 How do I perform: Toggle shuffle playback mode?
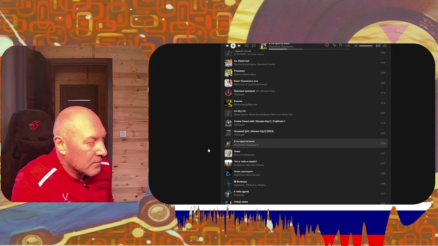pyautogui.click(x=246, y=46)
